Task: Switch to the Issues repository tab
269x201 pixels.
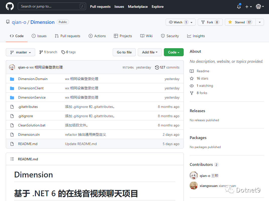Action: point(39,36)
